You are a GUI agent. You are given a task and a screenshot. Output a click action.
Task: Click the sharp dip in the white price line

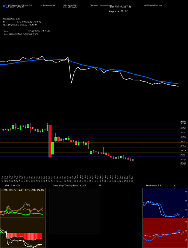(71, 83)
